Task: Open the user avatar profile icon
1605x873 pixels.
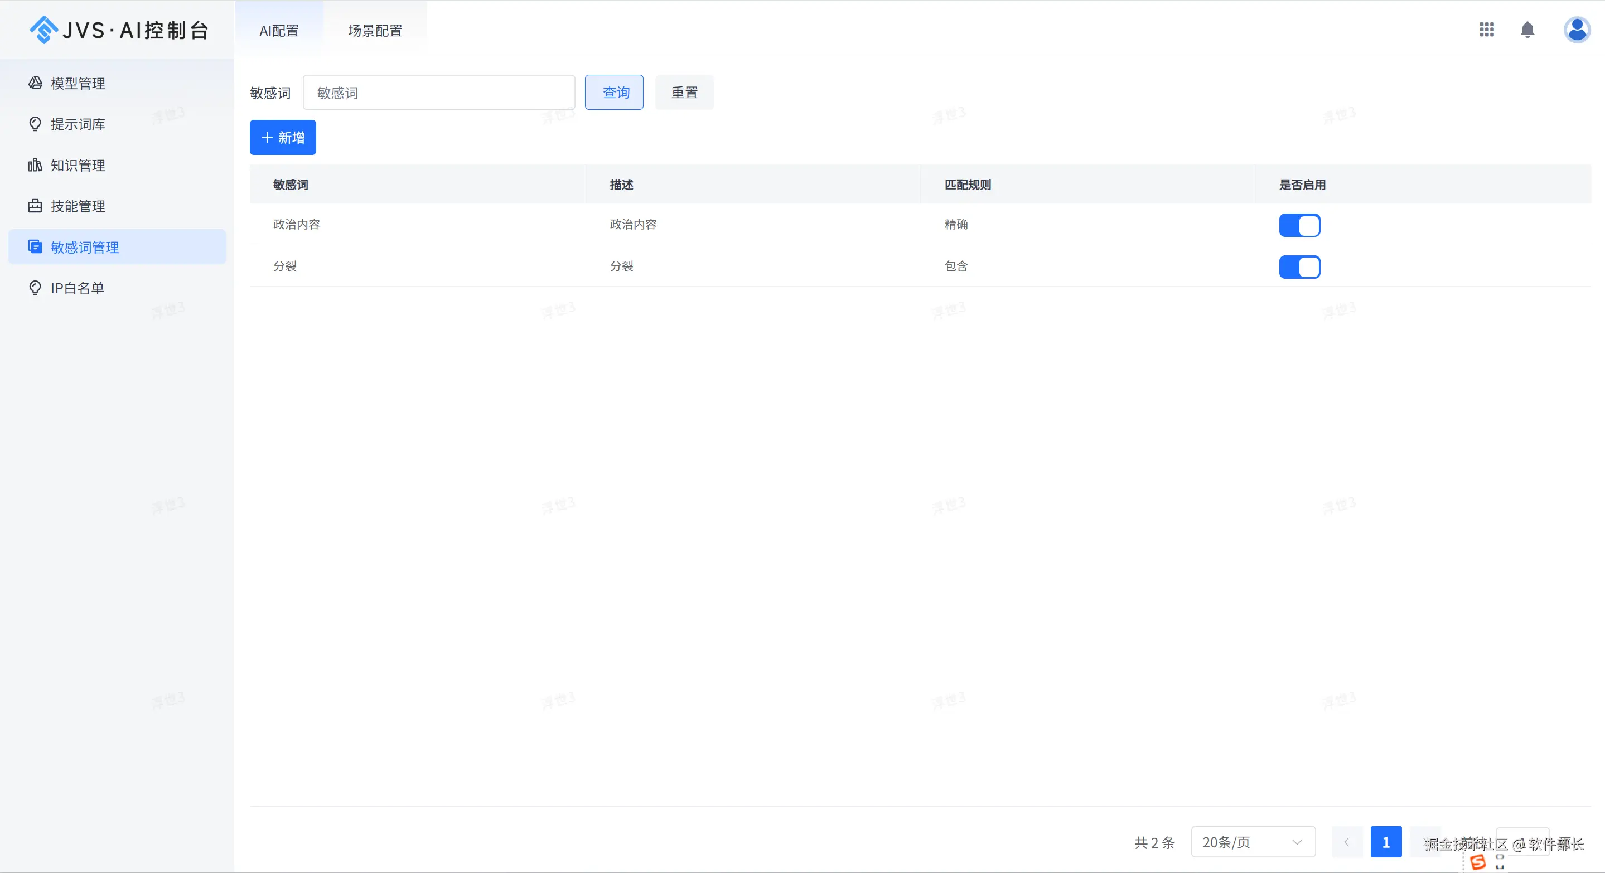Action: point(1577,29)
